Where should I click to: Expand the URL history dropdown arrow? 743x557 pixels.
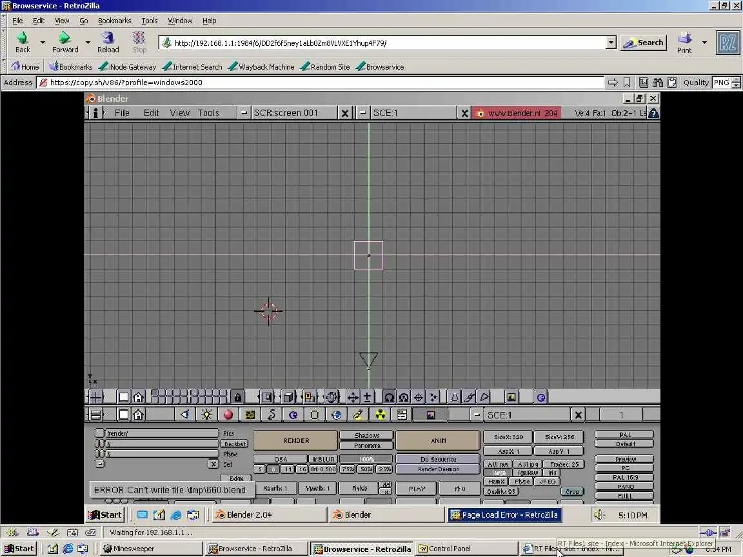[x=611, y=43]
